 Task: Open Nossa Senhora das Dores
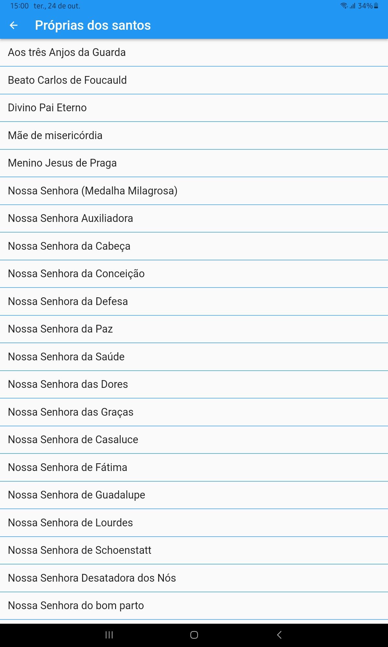194,384
